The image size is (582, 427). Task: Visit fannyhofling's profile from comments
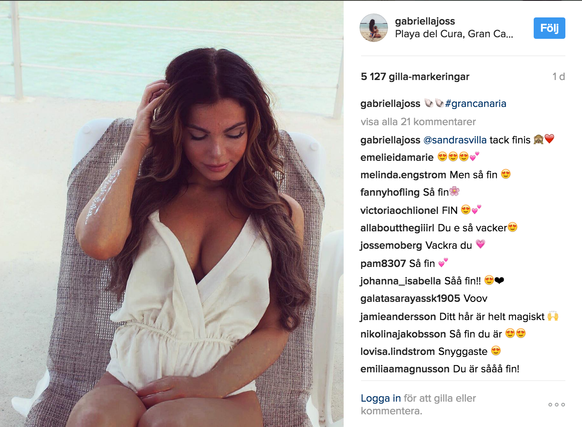coord(390,192)
